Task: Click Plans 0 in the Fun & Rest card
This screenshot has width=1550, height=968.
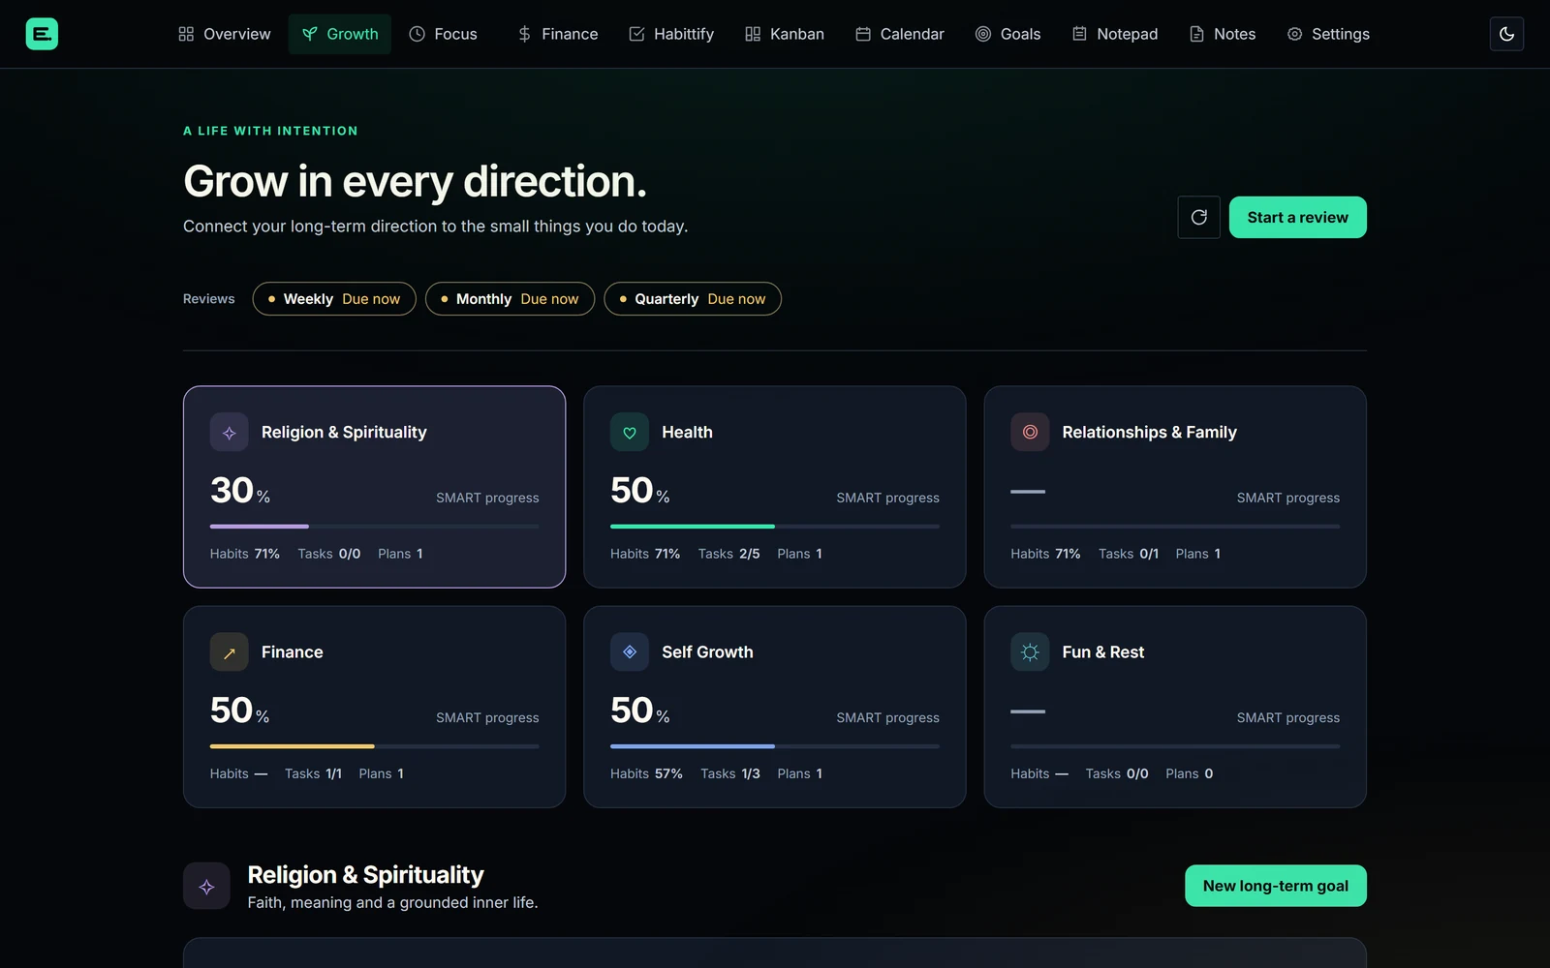Action: coord(1189,773)
